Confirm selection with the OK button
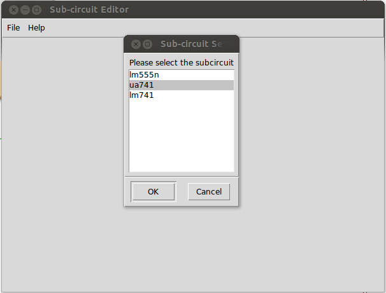386x293 pixels. point(154,191)
